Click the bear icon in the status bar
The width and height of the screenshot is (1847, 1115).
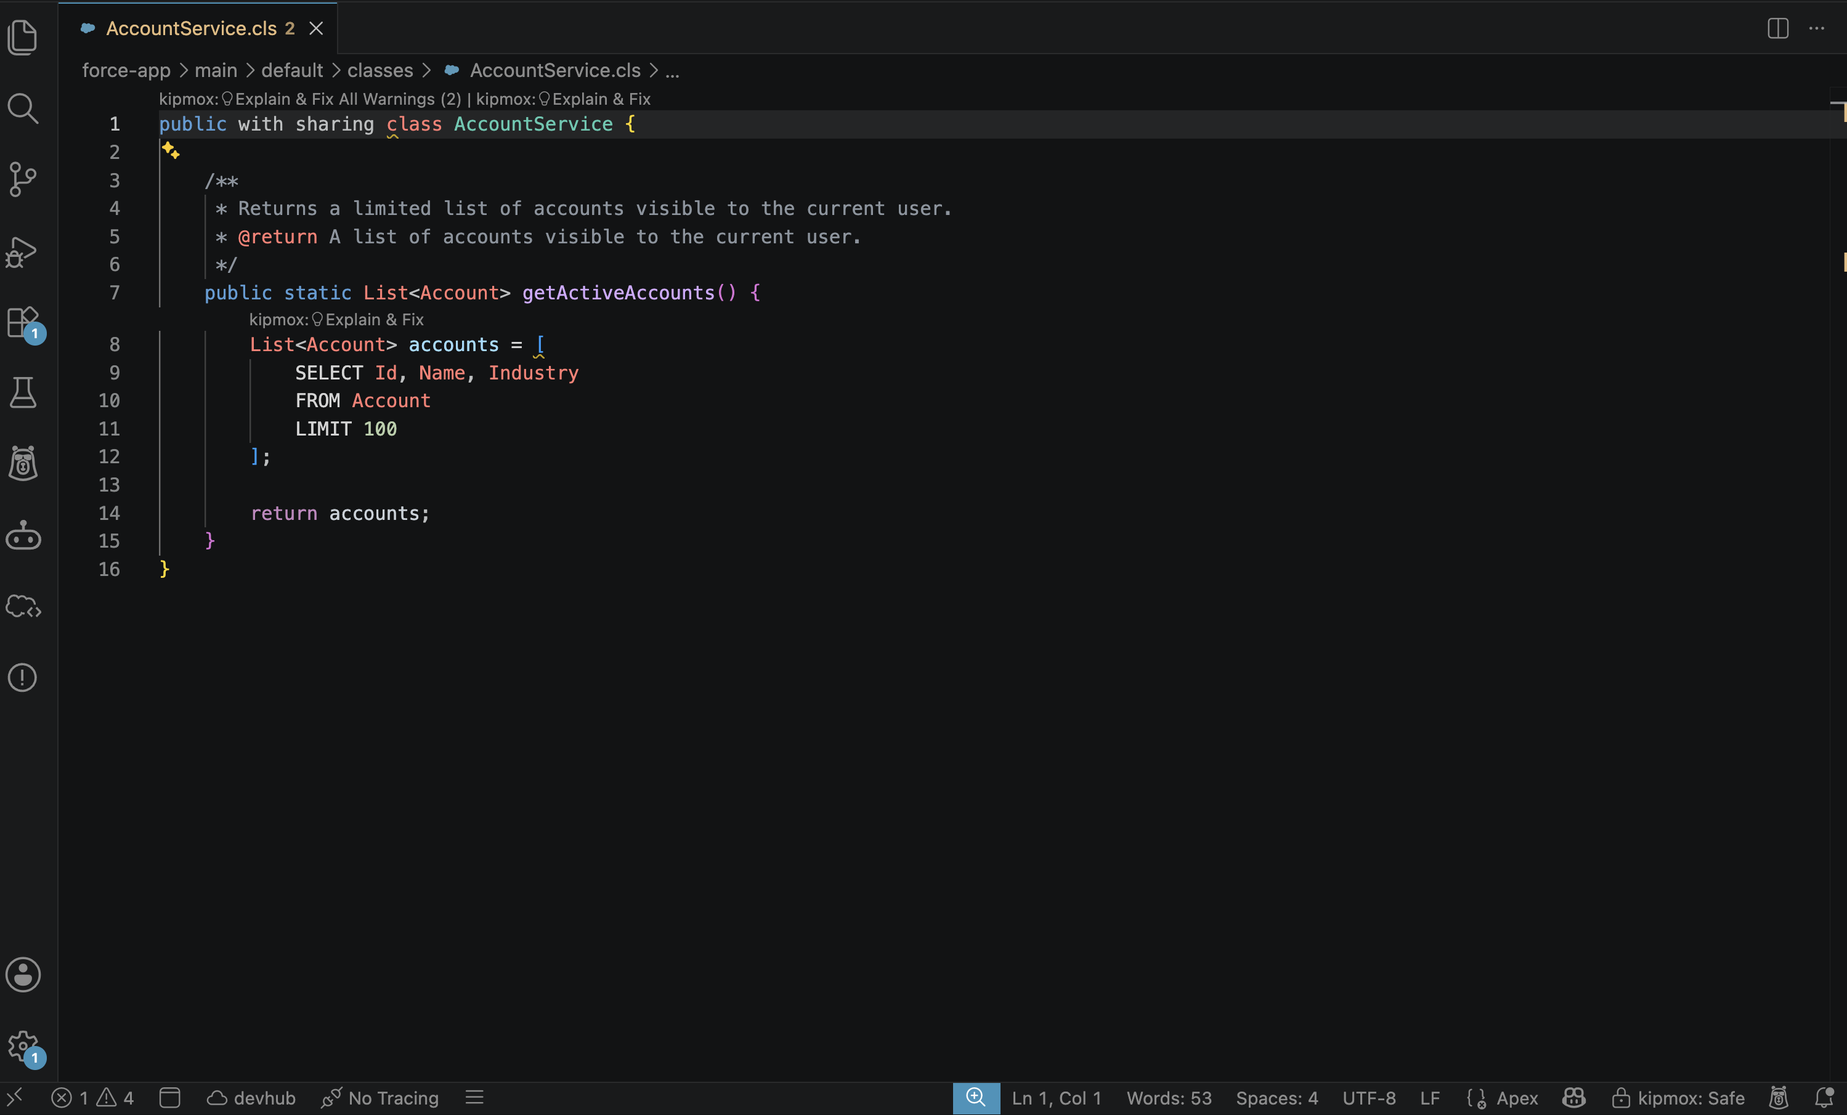point(1779,1098)
